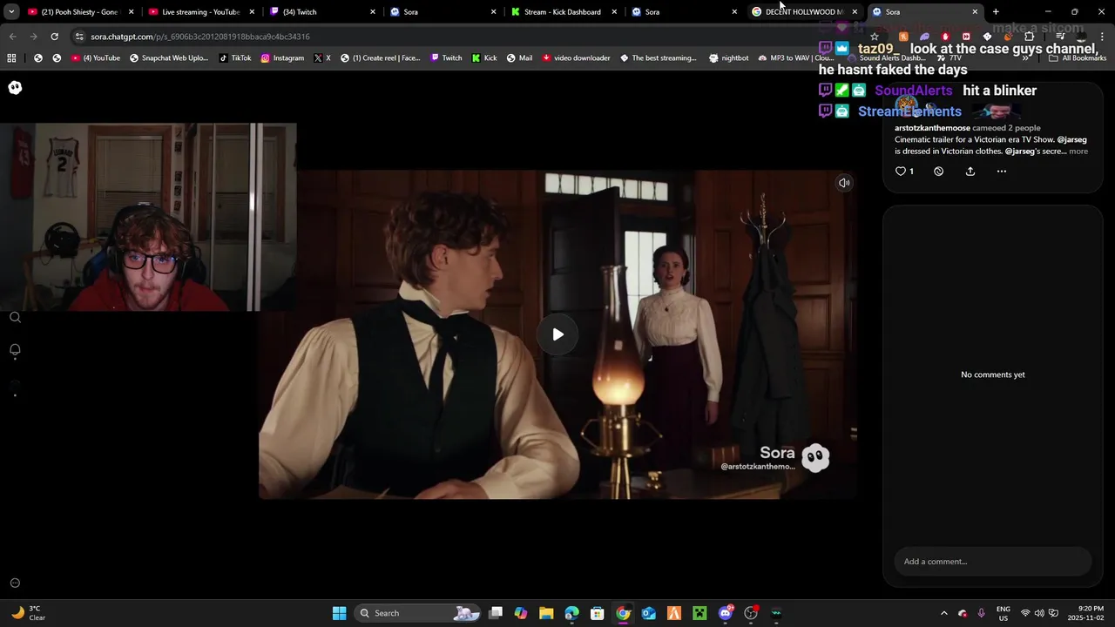Expand caption with 'more' link
The height and width of the screenshot is (627, 1115).
1078,152
